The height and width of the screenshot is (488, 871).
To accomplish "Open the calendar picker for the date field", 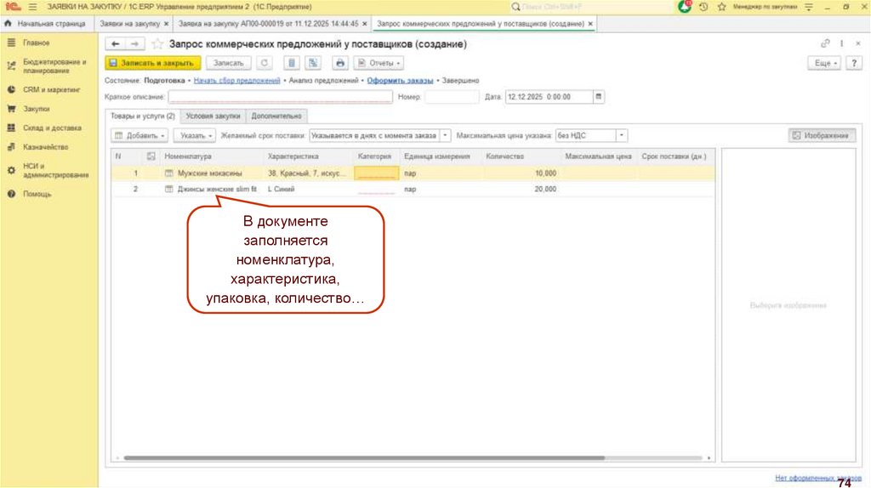I will (599, 97).
